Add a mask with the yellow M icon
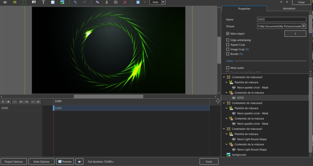The image size is (313, 166). 15,2
